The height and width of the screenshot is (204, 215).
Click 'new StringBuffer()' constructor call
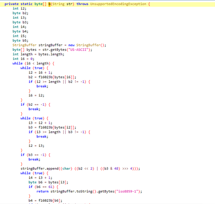(x=86, y=45)
